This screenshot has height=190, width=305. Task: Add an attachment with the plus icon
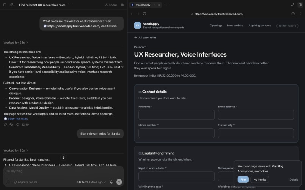(8, 182)
